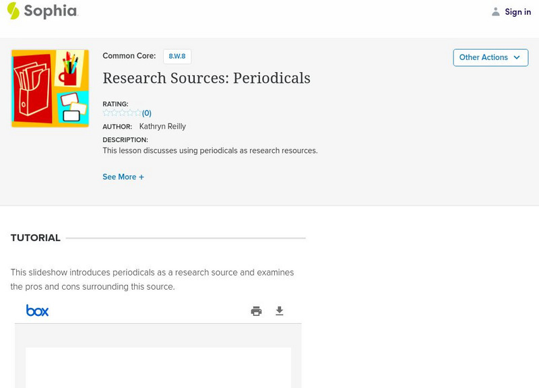The height and width of the screenshot is (388, 539).
Task: Click the (0) rating count
Action: (x=147, y=113)
